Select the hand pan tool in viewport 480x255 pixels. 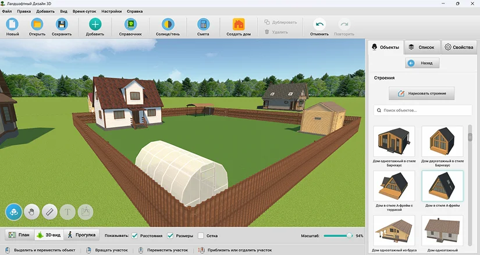[x=32, y=211]
